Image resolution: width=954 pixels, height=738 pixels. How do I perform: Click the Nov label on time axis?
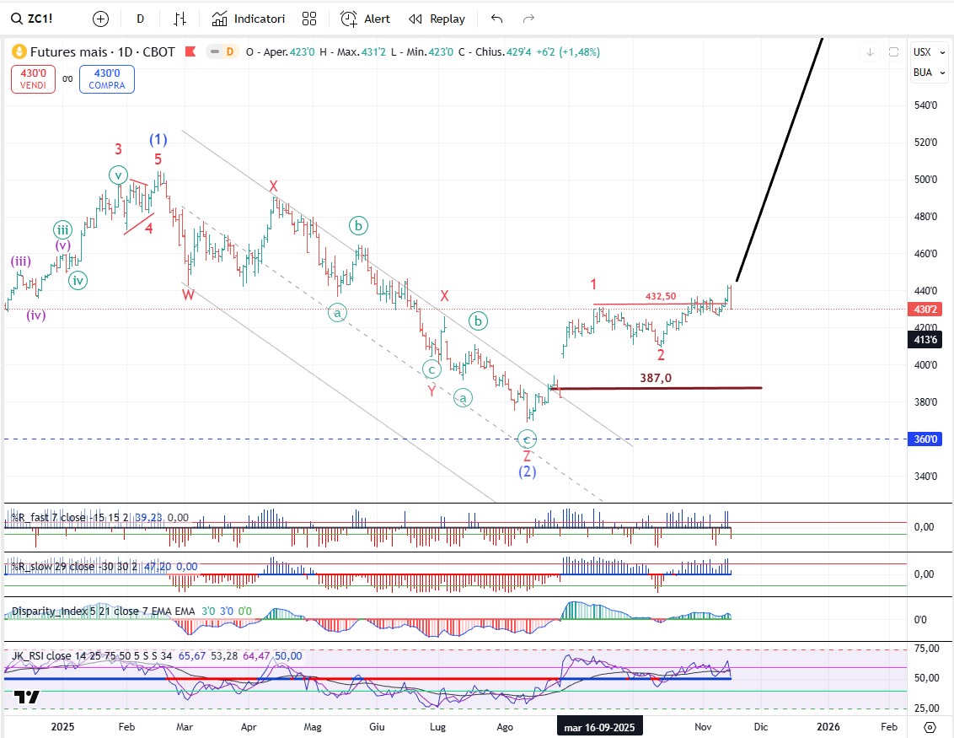tap(703, 727)
